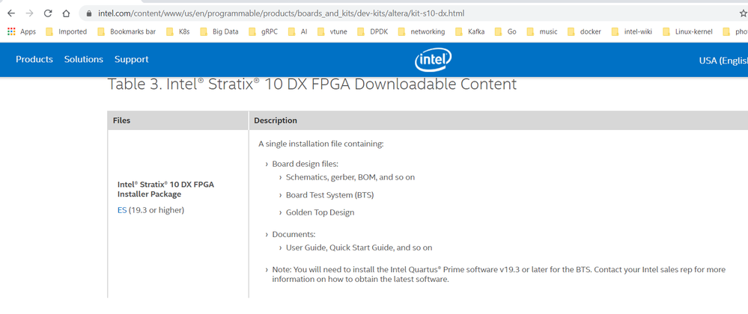748x314 pixels.
Task: Click the Table 3 downloadable content heading
Action: click(x=312, y=84)
